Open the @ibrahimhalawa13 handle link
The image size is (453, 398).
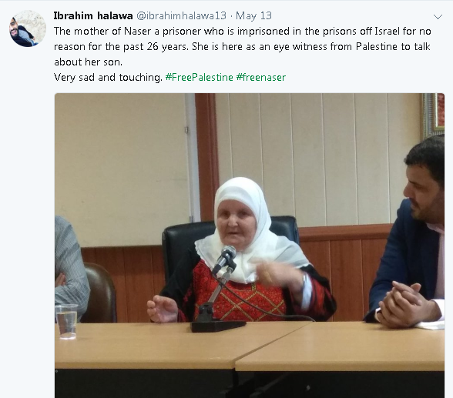point(181,15)
